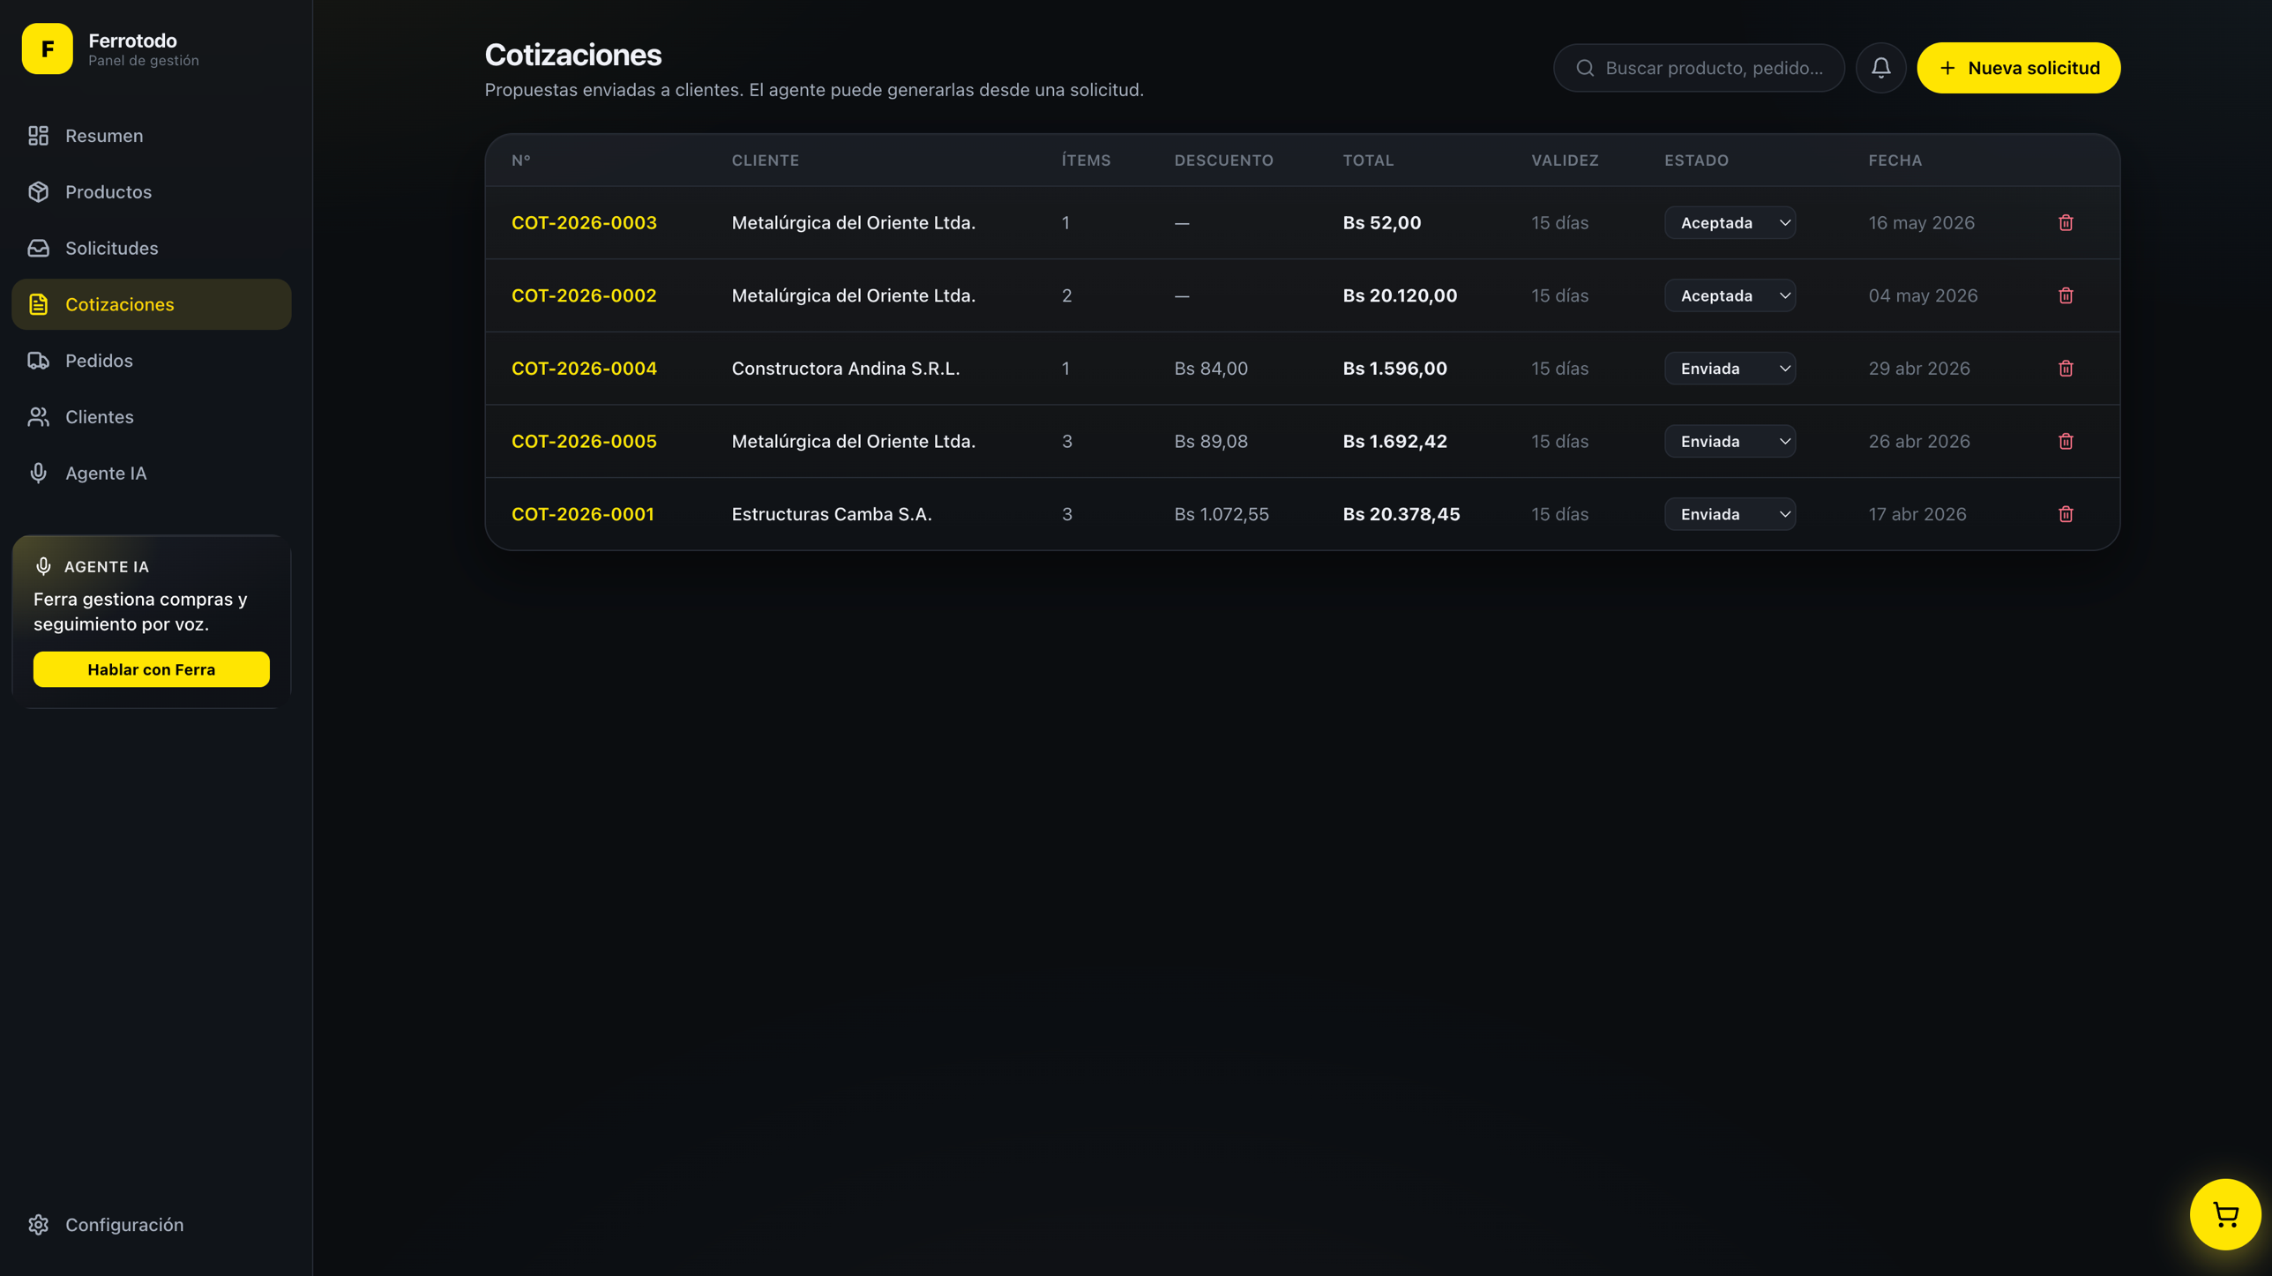Click the date 17 abr 2026
The width and height of the screenshot is (2272, 1276).
pos(1917,514)
